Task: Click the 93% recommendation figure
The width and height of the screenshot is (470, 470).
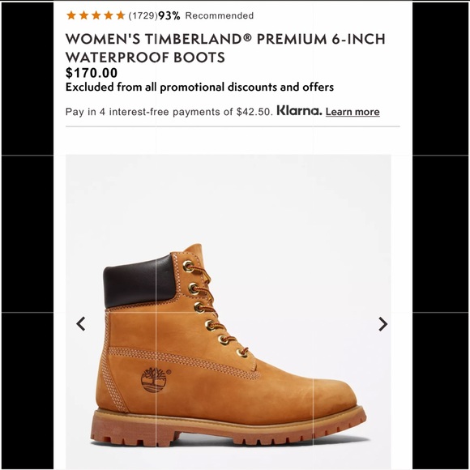Action: tap(169, 15)
